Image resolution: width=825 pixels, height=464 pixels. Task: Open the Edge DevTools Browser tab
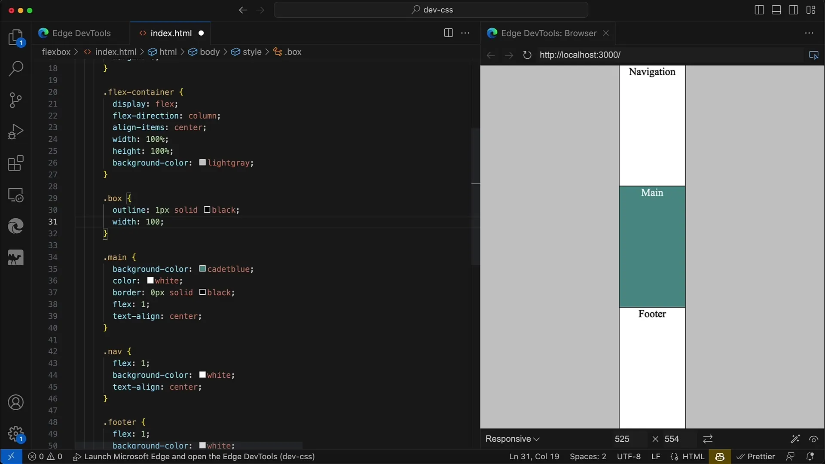(548, 33)
